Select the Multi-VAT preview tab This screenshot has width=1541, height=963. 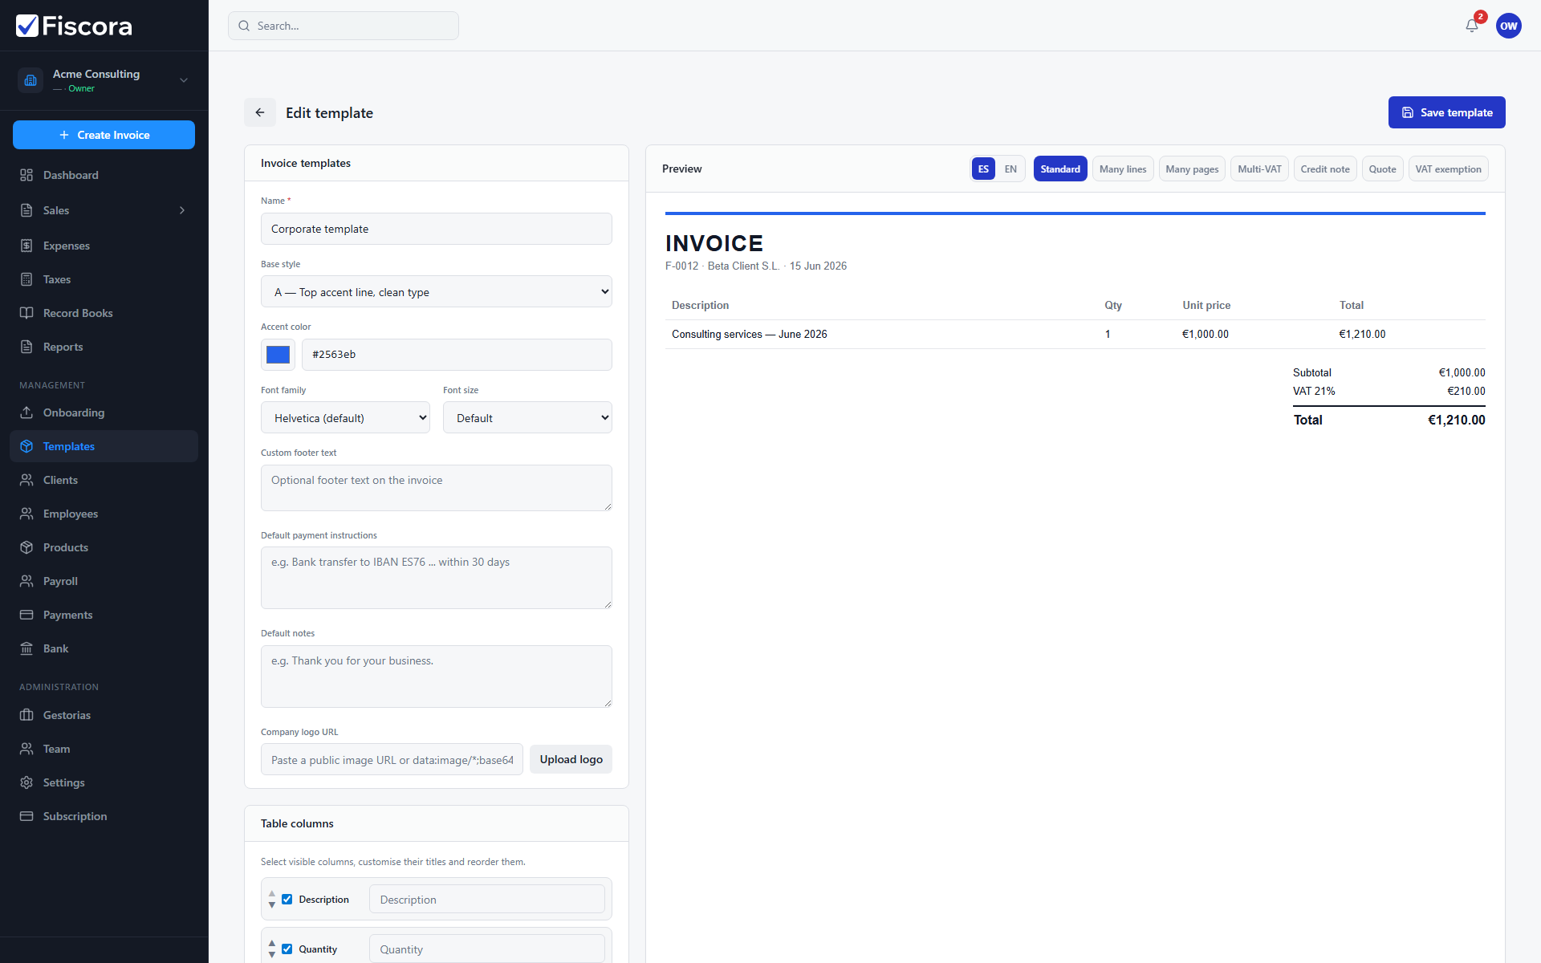tap(1259, 169)
